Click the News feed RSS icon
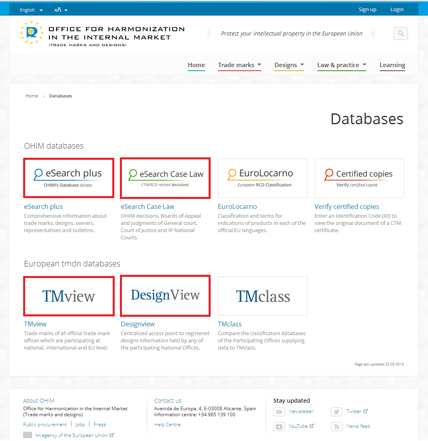 tap(336, 427)
